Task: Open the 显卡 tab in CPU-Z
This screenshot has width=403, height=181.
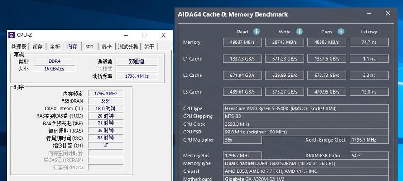Action: (x=107, y=47)
